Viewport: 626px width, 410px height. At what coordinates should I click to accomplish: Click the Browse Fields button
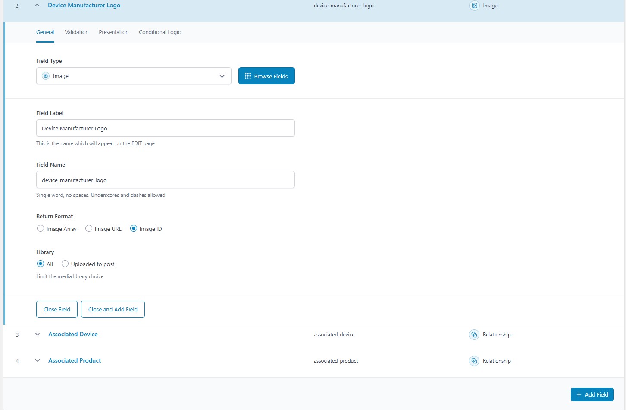(266, 76)
